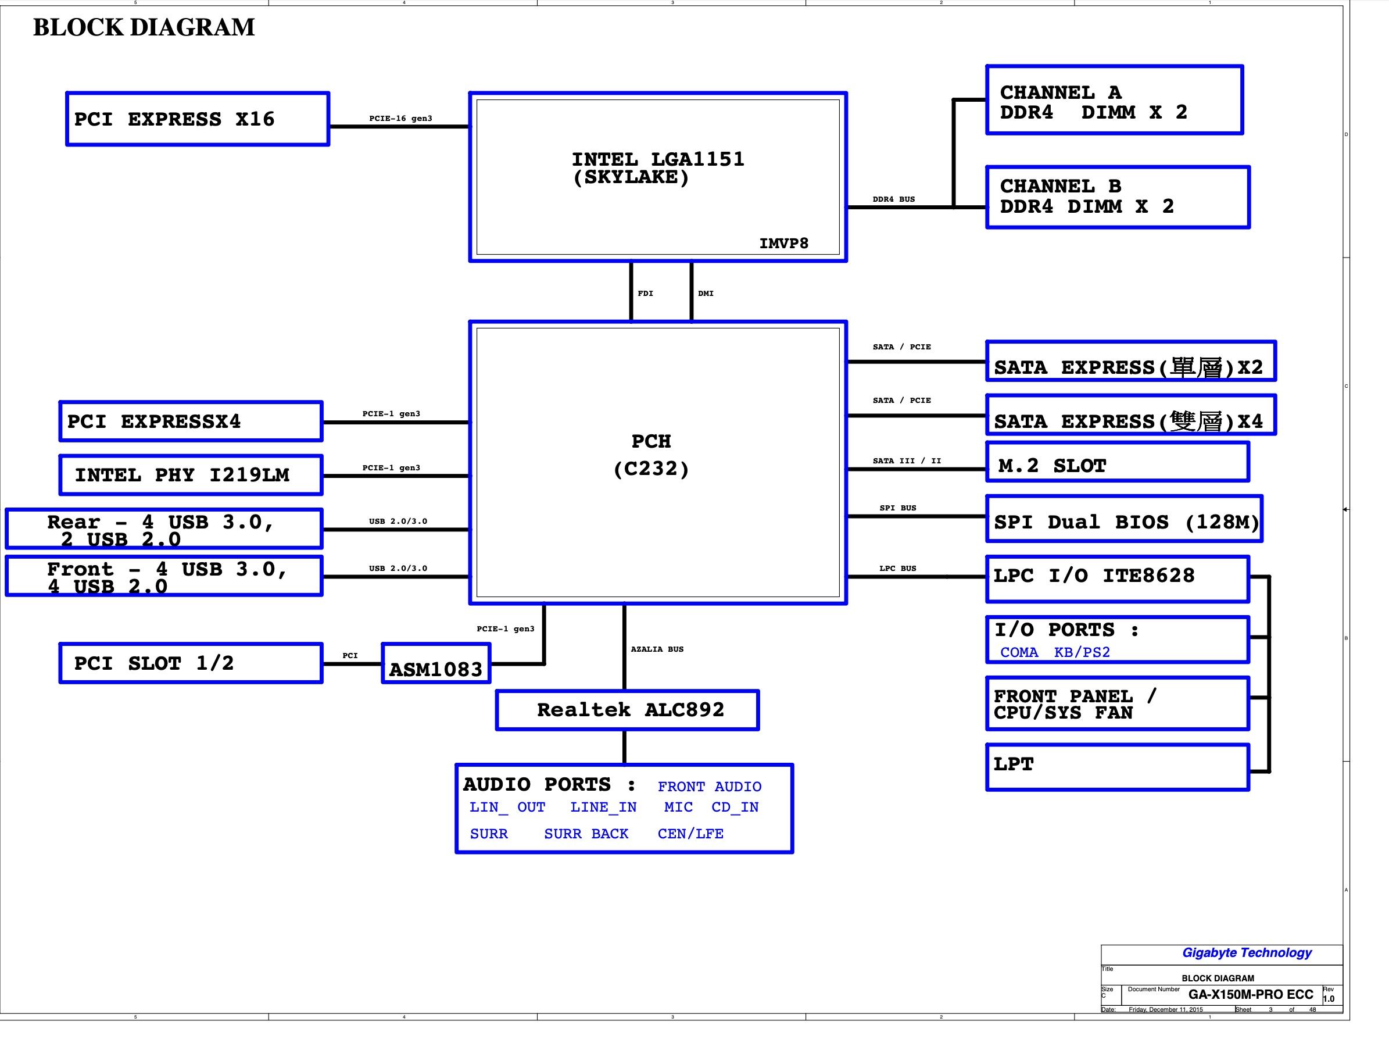
Task: Select the SATA EXPRESS X4 block
Action: [x=1131, y=415]
